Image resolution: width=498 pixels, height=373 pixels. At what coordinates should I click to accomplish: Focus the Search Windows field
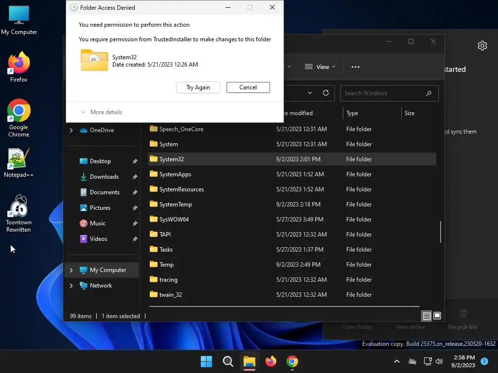pyautogui.click(x=389, y=93)
